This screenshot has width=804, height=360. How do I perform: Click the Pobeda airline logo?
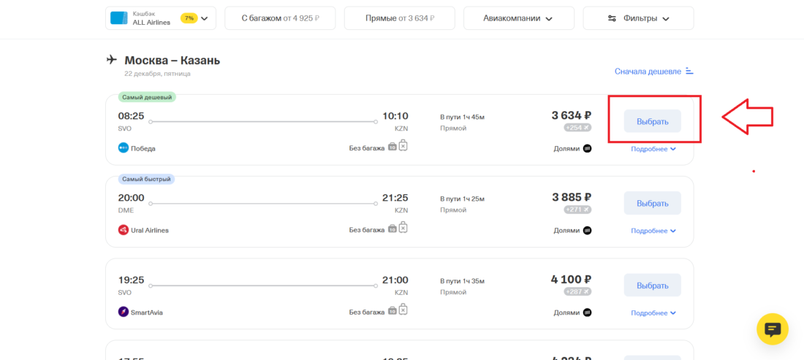coord(123,148)
